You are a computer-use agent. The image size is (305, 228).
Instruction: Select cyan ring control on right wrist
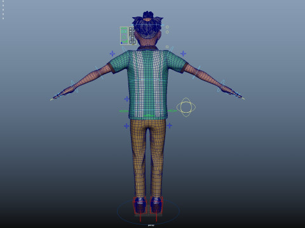tap(221, 85)
